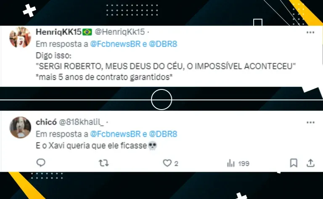Open the three-dot menu on HenriqKK15's tweet
The image size is (323, 199).
(310, 32)
